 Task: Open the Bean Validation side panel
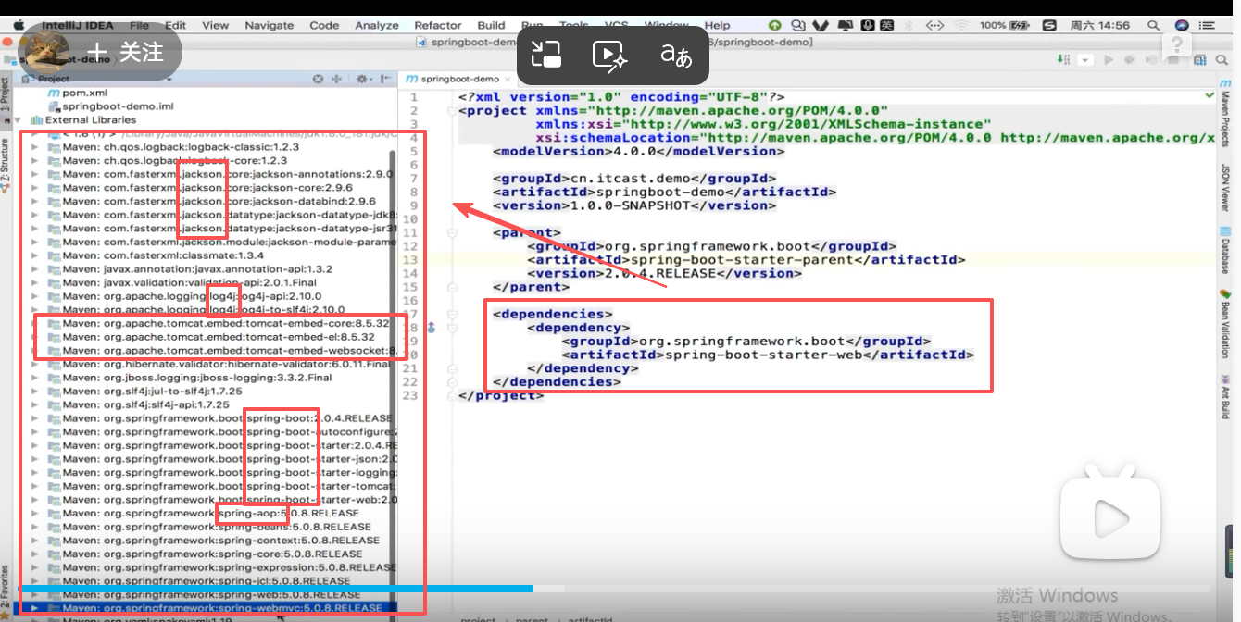pos(1225,324)
